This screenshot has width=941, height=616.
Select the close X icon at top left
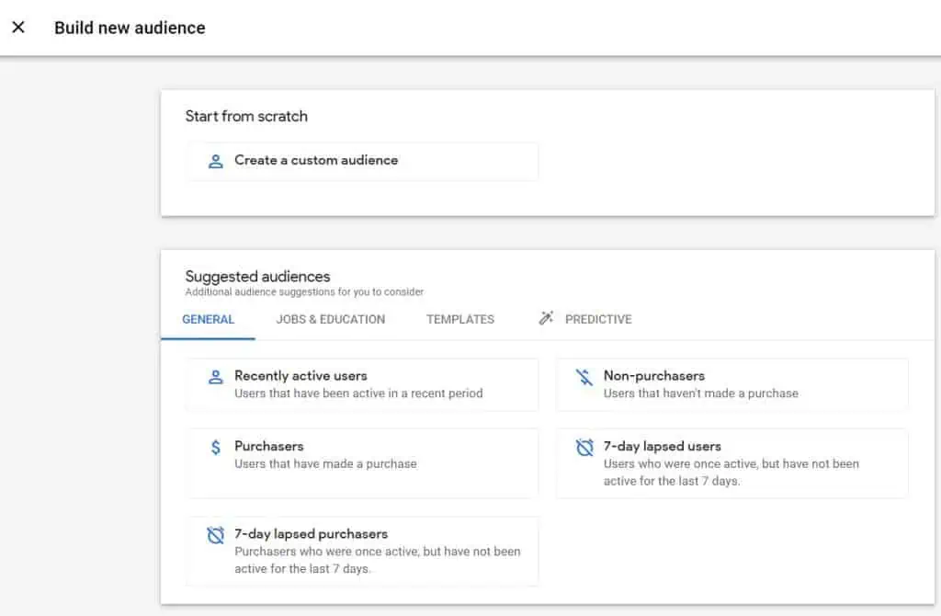(x=18, y=27)
